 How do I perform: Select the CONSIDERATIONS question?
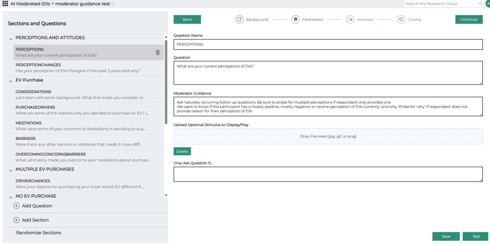tap(89, 95)
